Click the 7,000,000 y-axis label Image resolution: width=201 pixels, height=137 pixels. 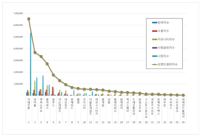[x=19, y=13]
